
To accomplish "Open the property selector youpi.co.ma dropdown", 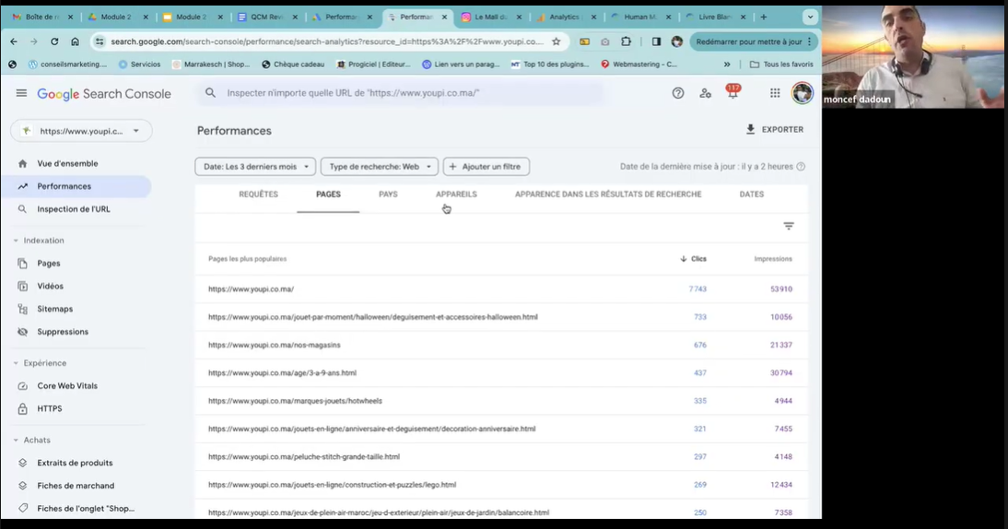I will (x=81, y=131).
